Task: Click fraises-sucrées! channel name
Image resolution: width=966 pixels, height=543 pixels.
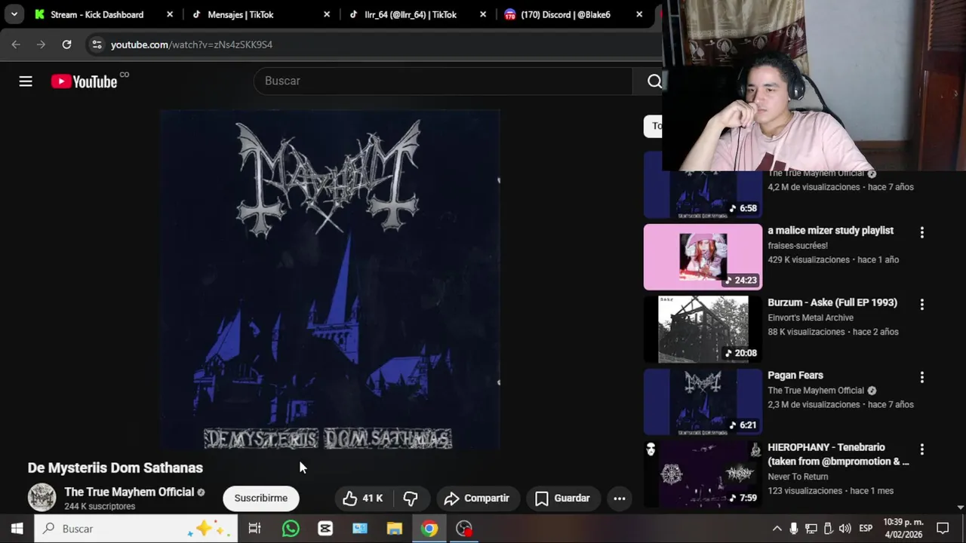Action: point(798,246)
